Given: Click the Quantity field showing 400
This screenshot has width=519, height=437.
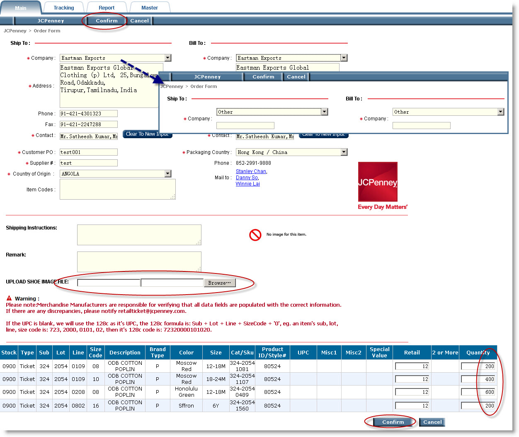Looking at the screenshot, I should 478,379.
